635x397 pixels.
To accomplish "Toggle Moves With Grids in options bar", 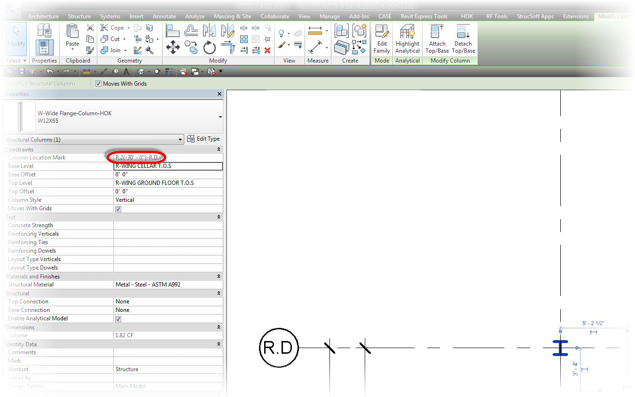I will 98,84.
